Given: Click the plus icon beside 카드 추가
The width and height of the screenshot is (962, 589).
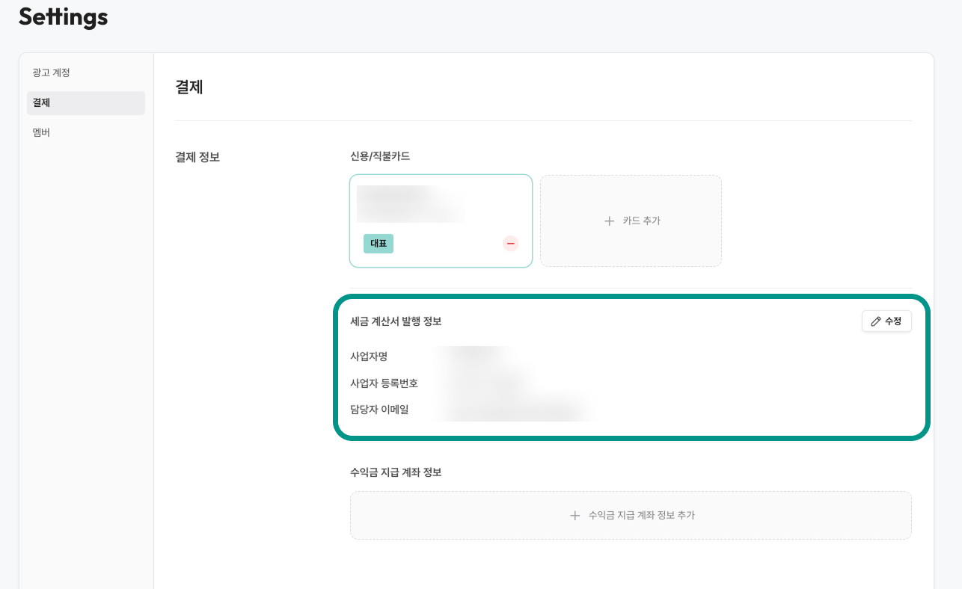Looking at the screenshot, I should coord(609,221).
